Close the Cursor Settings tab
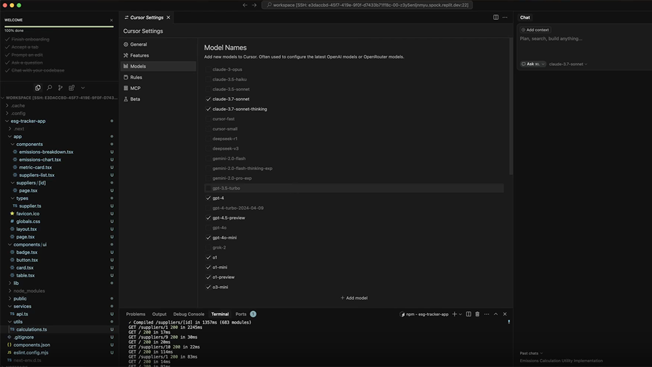Image resolution: width=652 pixels, height=367 pixels. click(168, 17)
